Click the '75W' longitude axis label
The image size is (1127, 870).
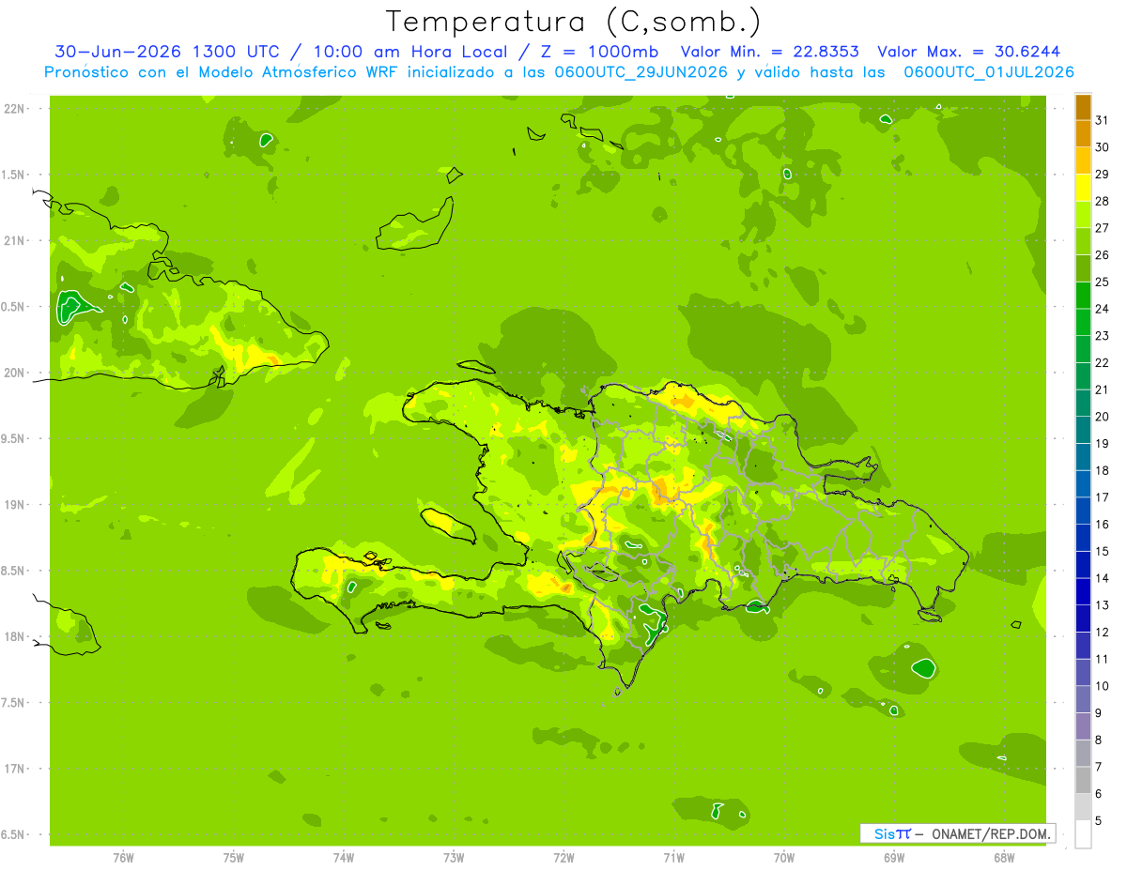coord(233,857)
